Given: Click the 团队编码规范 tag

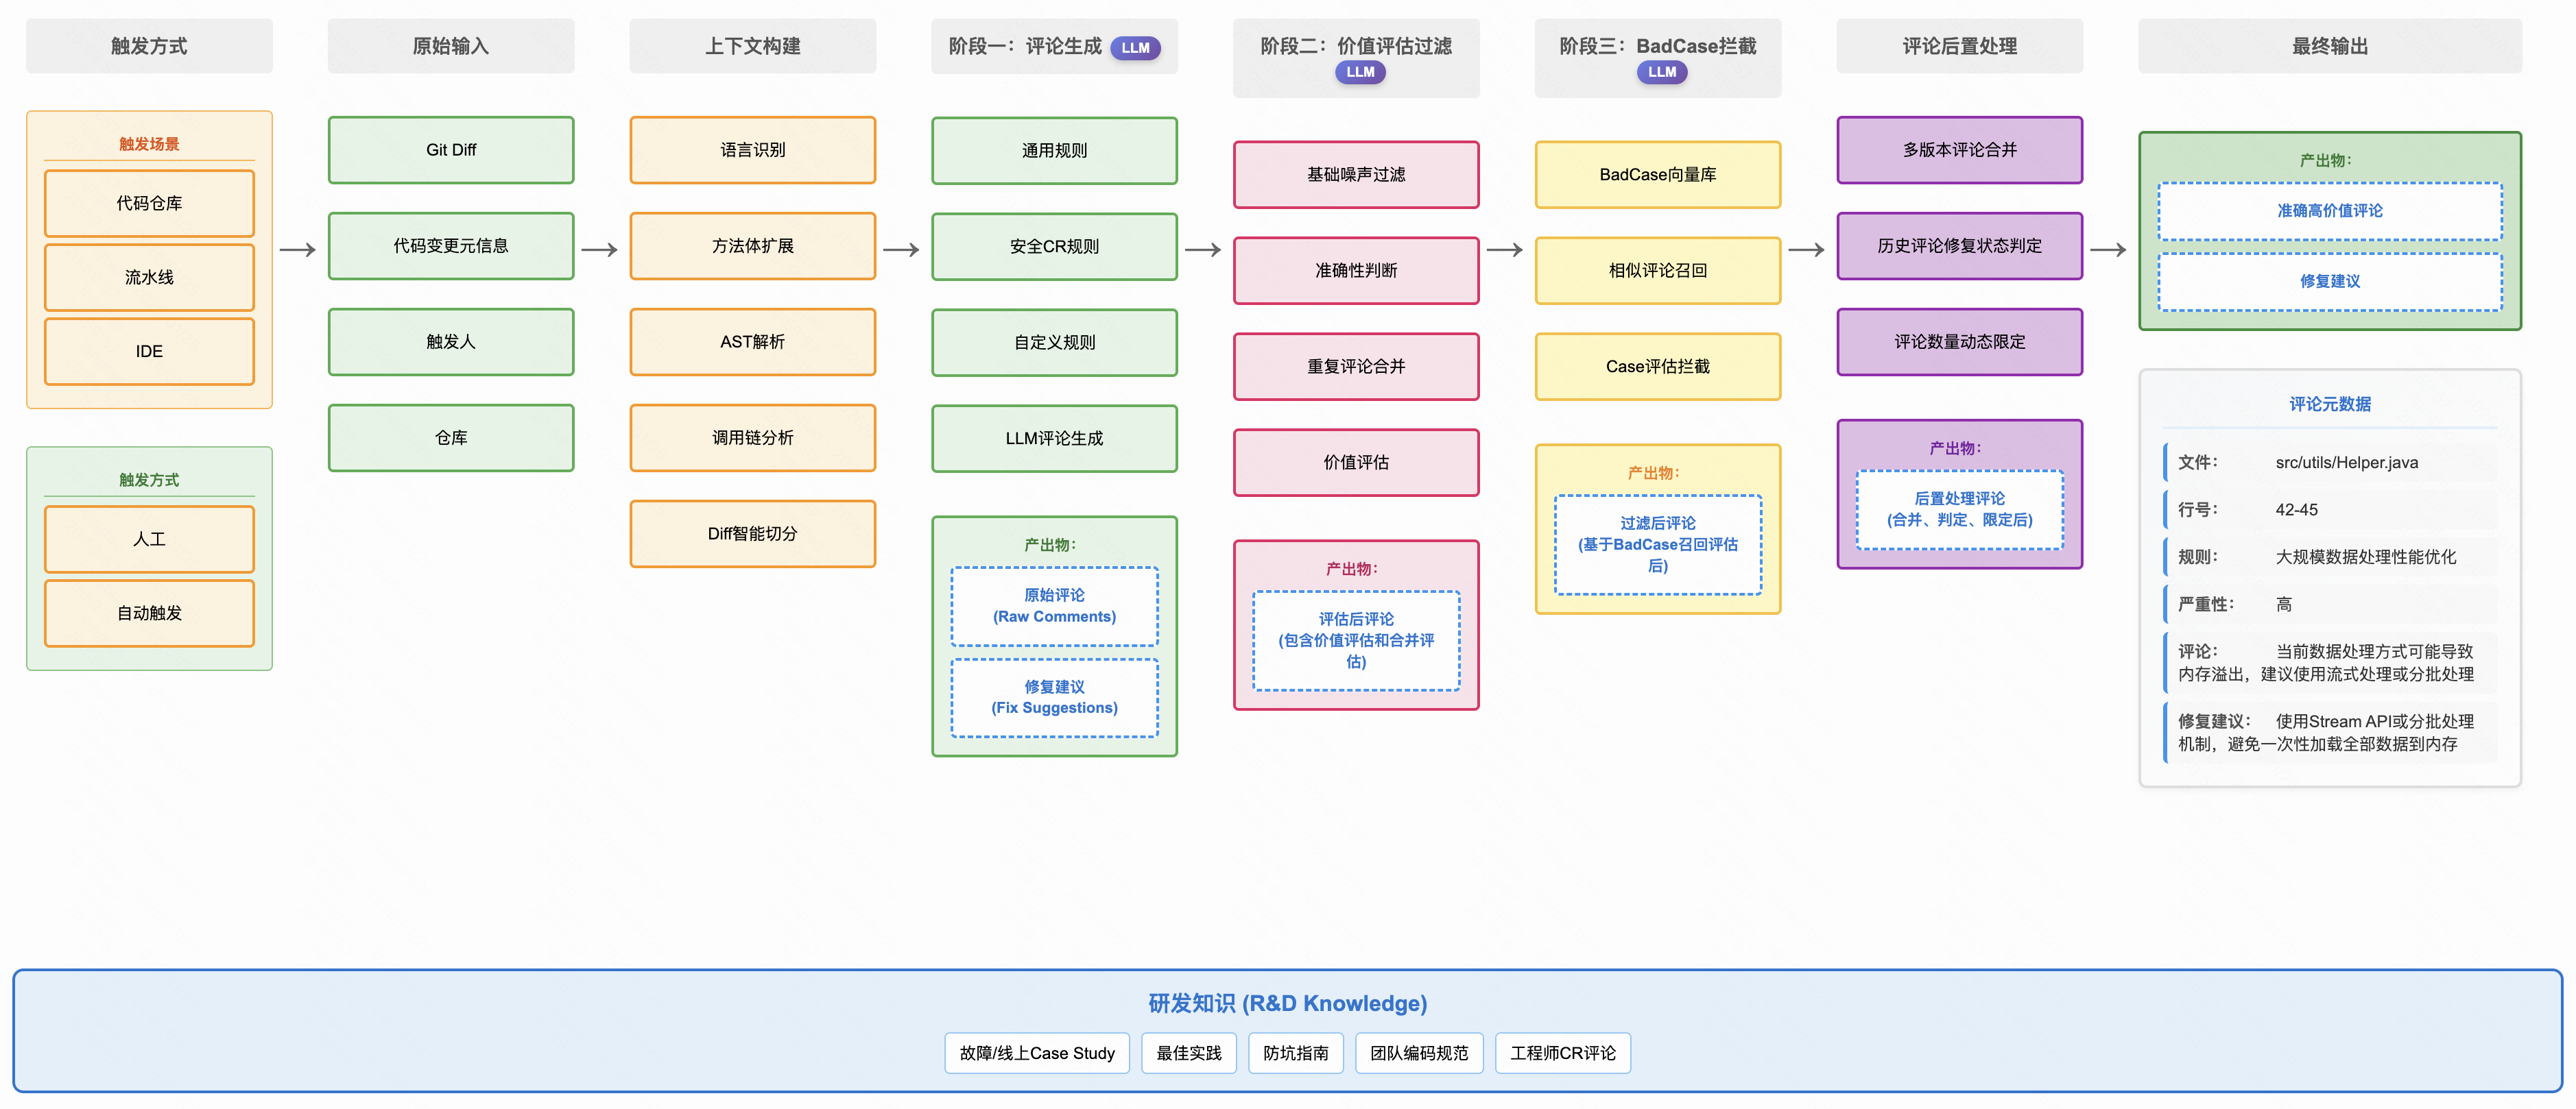Looking at the screenshot, I should tap(1418, 1053).
